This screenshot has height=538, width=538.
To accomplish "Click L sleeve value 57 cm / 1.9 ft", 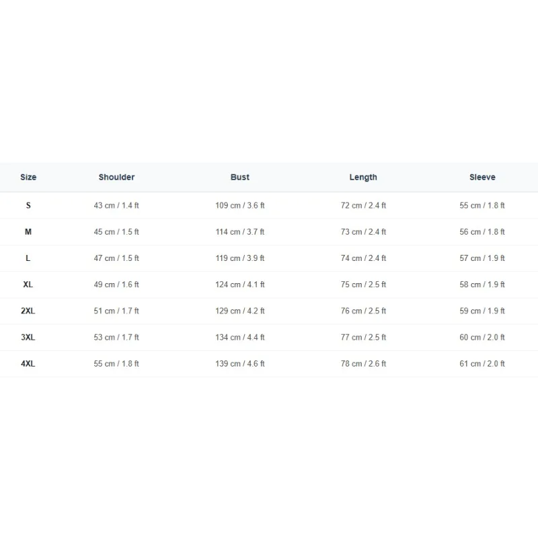I will 482,258.
